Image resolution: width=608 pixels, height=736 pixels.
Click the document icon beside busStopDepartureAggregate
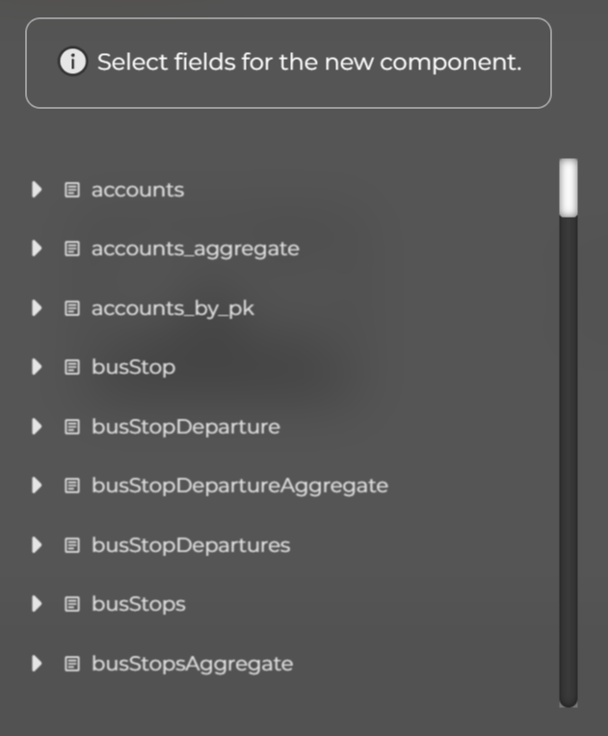tap(72, 486)
